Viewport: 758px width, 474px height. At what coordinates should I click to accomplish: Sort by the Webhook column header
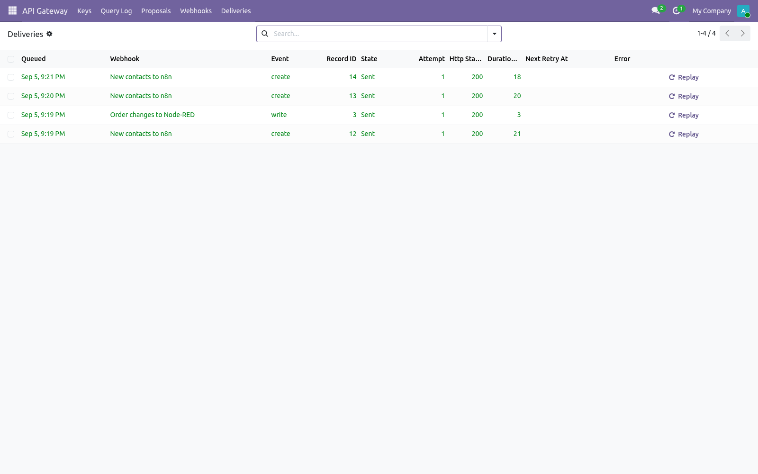pyautogui.click(x=125, y=59)
